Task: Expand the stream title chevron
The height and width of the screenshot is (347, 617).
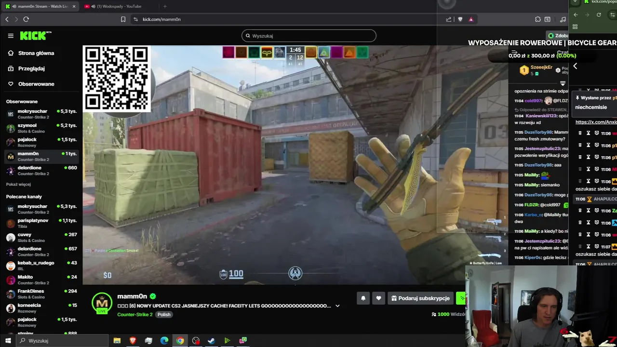Action: click(x=337, y=306)
